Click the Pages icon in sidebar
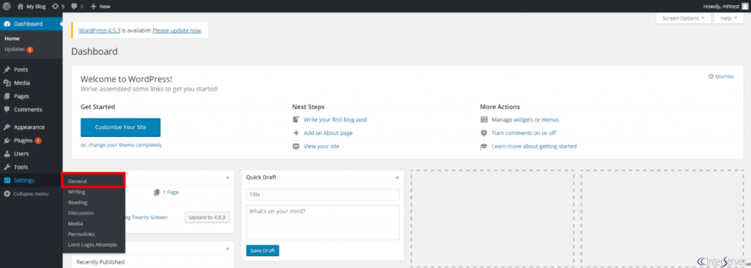This screenshot has width=751, height=268. click(7, 96)
